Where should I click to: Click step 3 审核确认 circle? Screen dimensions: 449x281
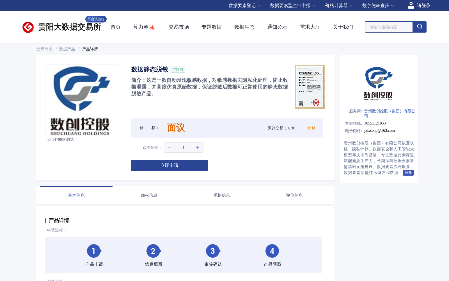pyautogui.click(x=213, y=251)
